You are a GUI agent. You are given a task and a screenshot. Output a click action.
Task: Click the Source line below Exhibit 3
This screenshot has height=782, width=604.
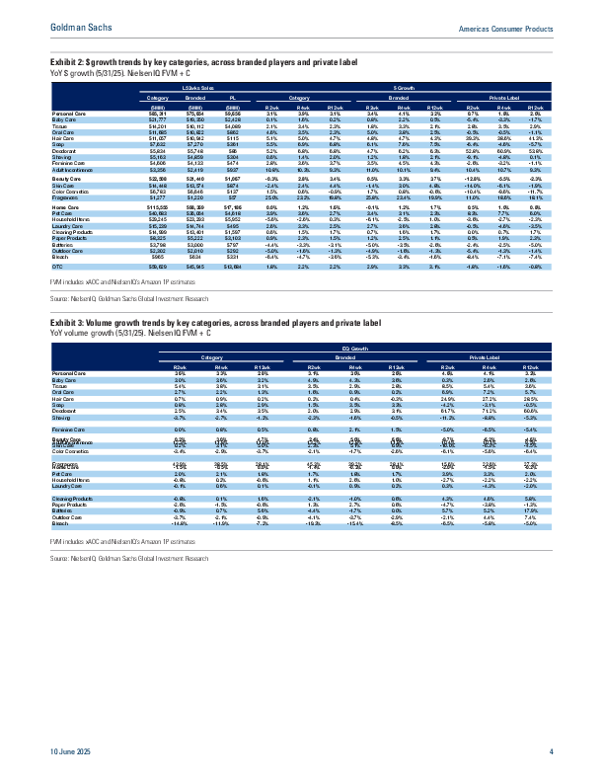click(129, 559)
